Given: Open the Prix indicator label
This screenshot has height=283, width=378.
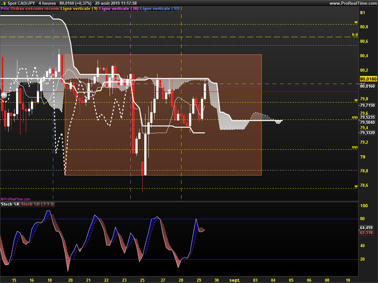Looking at the screenshot, I should [x=5, y=9].
